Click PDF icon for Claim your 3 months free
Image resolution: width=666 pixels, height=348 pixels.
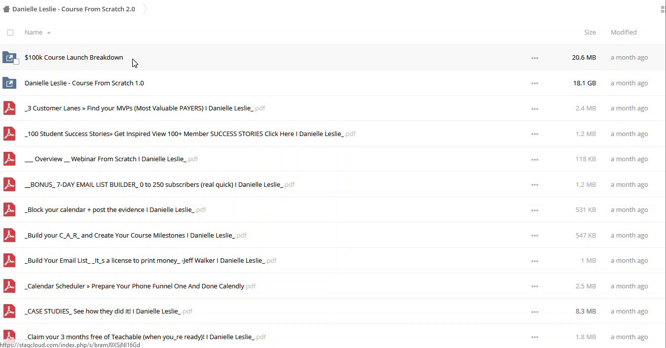(9, 337)
